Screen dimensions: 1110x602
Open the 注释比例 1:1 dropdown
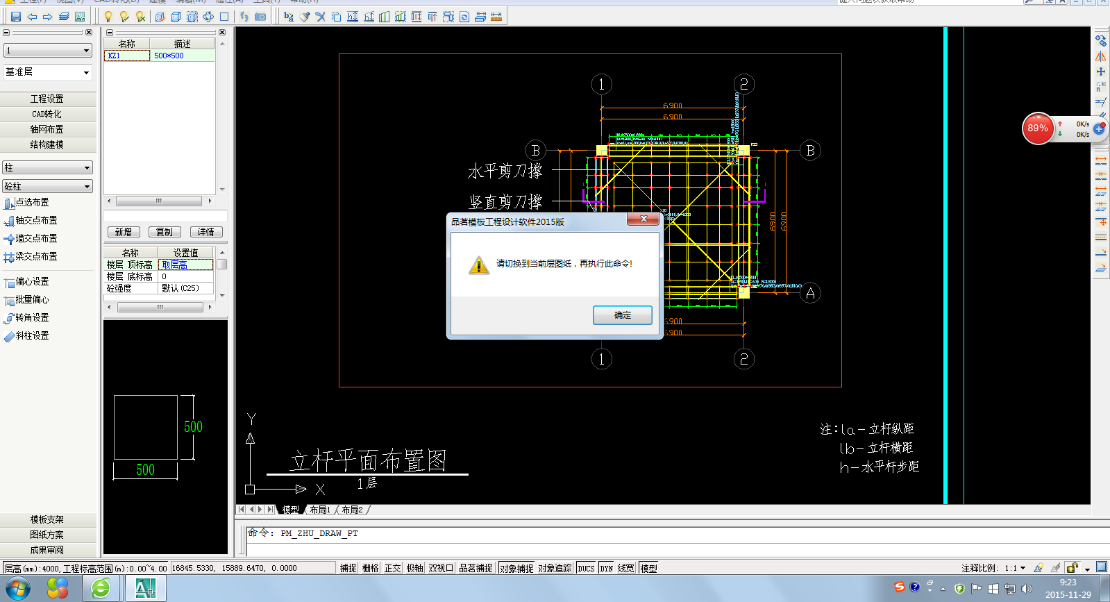(1015, 568)
